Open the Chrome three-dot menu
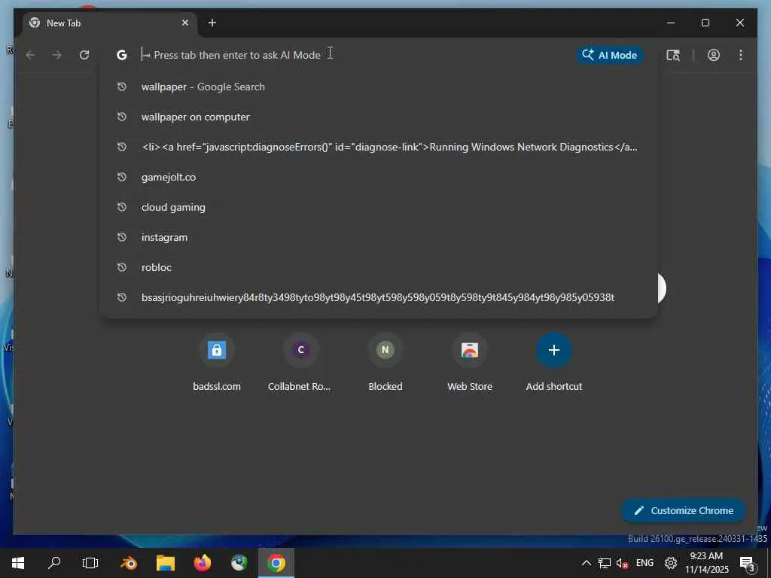This screenshot has width=771, height=578. [741, 55]
